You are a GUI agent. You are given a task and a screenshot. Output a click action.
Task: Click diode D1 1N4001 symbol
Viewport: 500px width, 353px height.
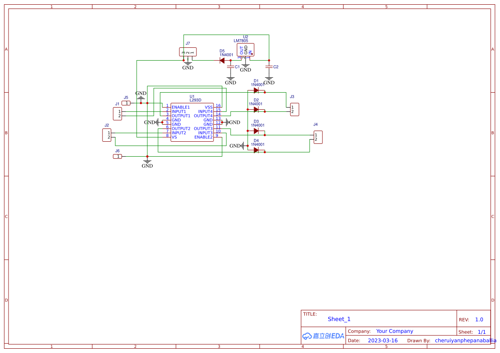coord(256,90)
